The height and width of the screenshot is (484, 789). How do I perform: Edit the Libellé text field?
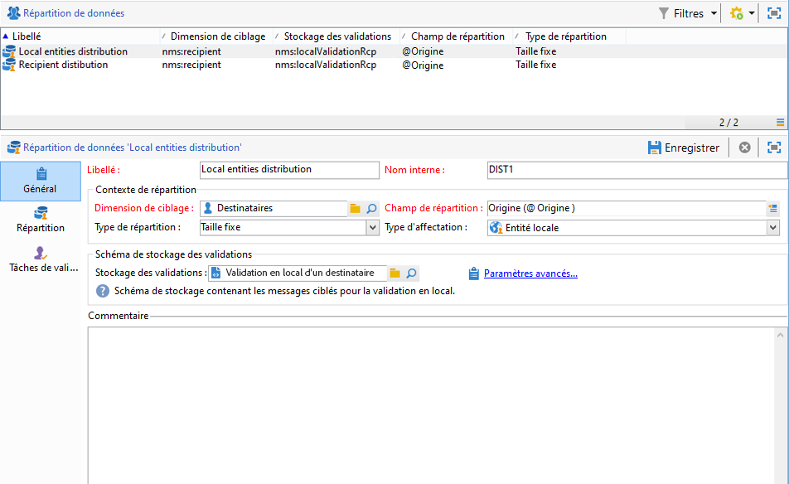(x=289, y=170)
